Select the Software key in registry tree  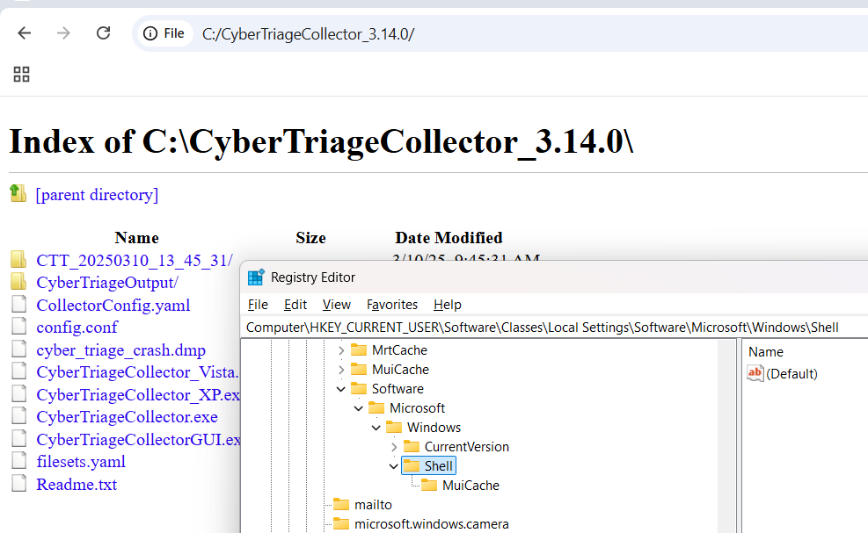click(x=398, y=389)
